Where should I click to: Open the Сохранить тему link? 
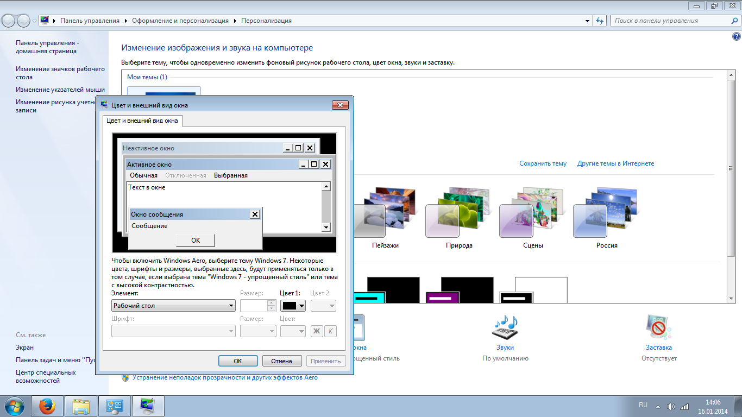point(543,163)
